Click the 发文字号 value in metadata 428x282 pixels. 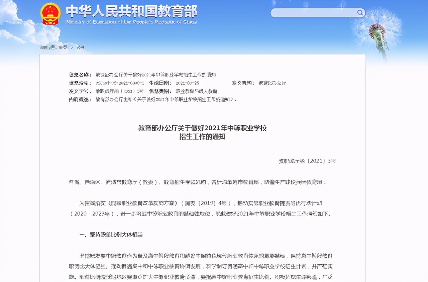[x=119, y=91]
